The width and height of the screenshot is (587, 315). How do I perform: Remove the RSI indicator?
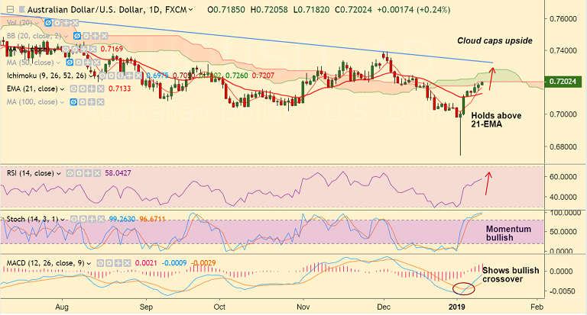tap(97, 173)
